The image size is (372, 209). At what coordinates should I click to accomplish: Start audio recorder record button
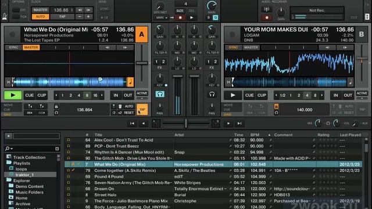267,17
